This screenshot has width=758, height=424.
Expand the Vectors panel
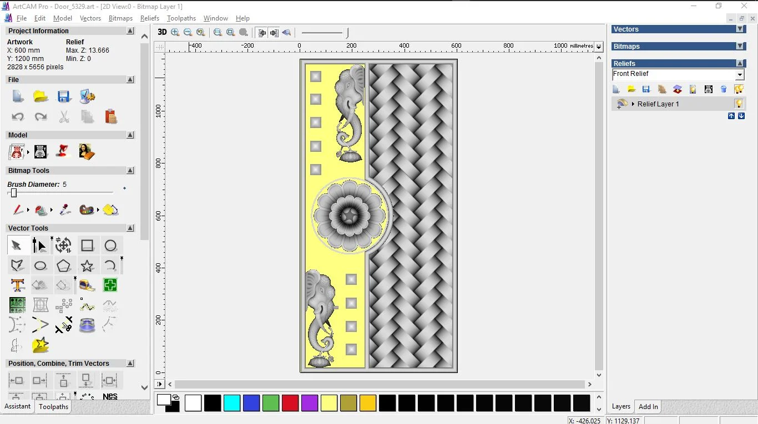click(740, 29)
